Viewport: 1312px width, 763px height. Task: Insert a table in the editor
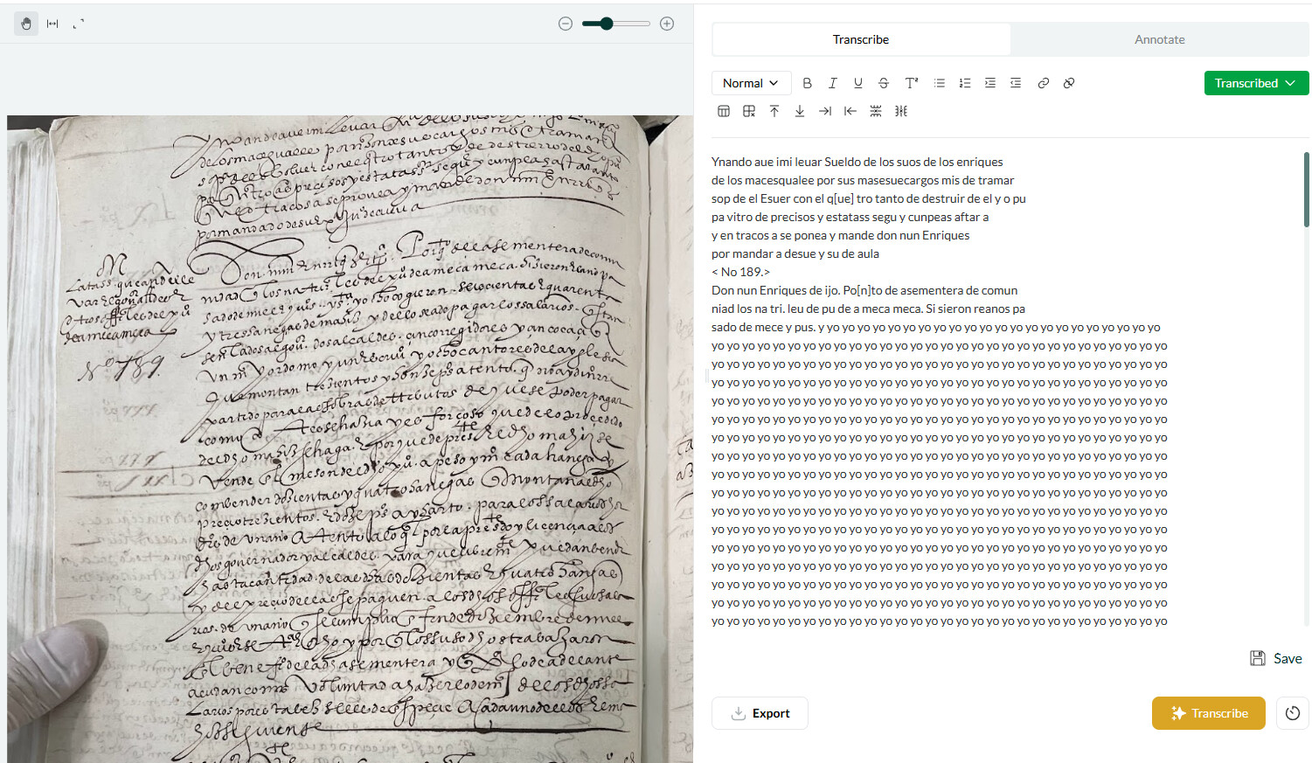(x=724, y=111)
